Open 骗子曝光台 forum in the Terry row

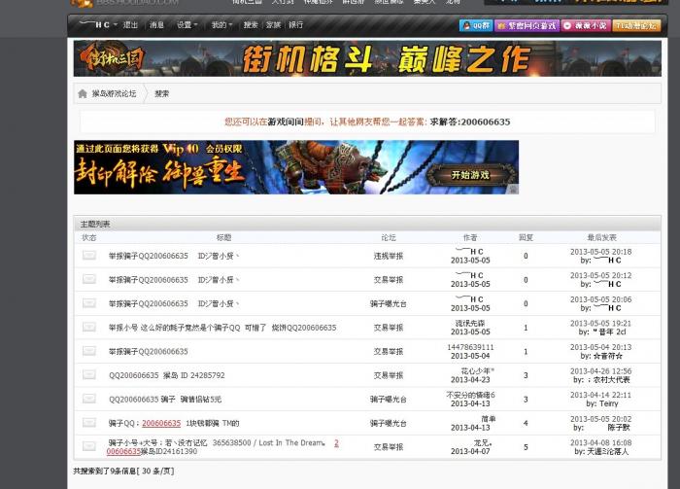click(389, 400)
